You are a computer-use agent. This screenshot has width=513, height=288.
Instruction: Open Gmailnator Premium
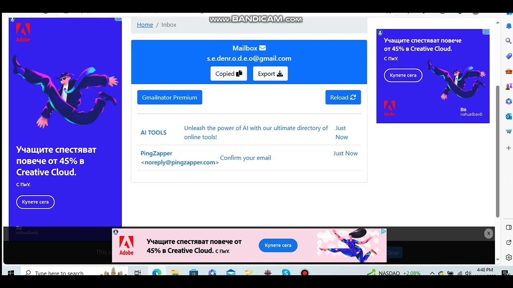(x=170, y=97)
